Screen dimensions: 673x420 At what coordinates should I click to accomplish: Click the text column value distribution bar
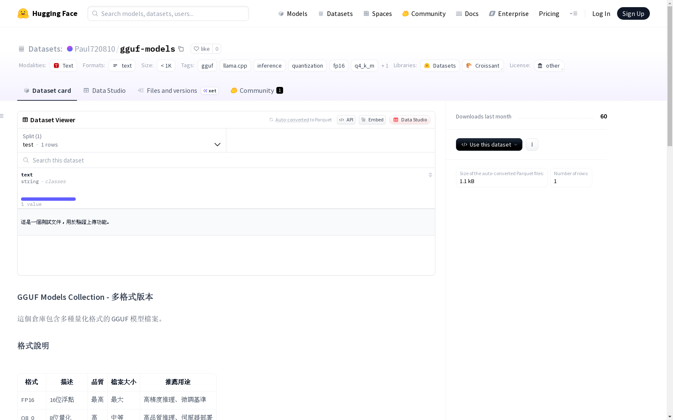[48, 199]
